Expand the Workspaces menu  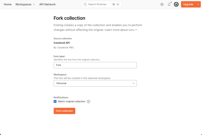(x=25, y=5)
